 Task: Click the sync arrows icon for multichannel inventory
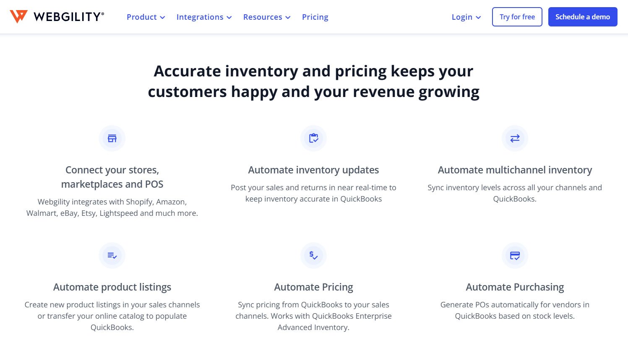coord(515,138)
